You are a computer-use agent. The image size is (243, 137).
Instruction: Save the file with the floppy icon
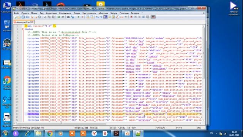tap(23, 17)
